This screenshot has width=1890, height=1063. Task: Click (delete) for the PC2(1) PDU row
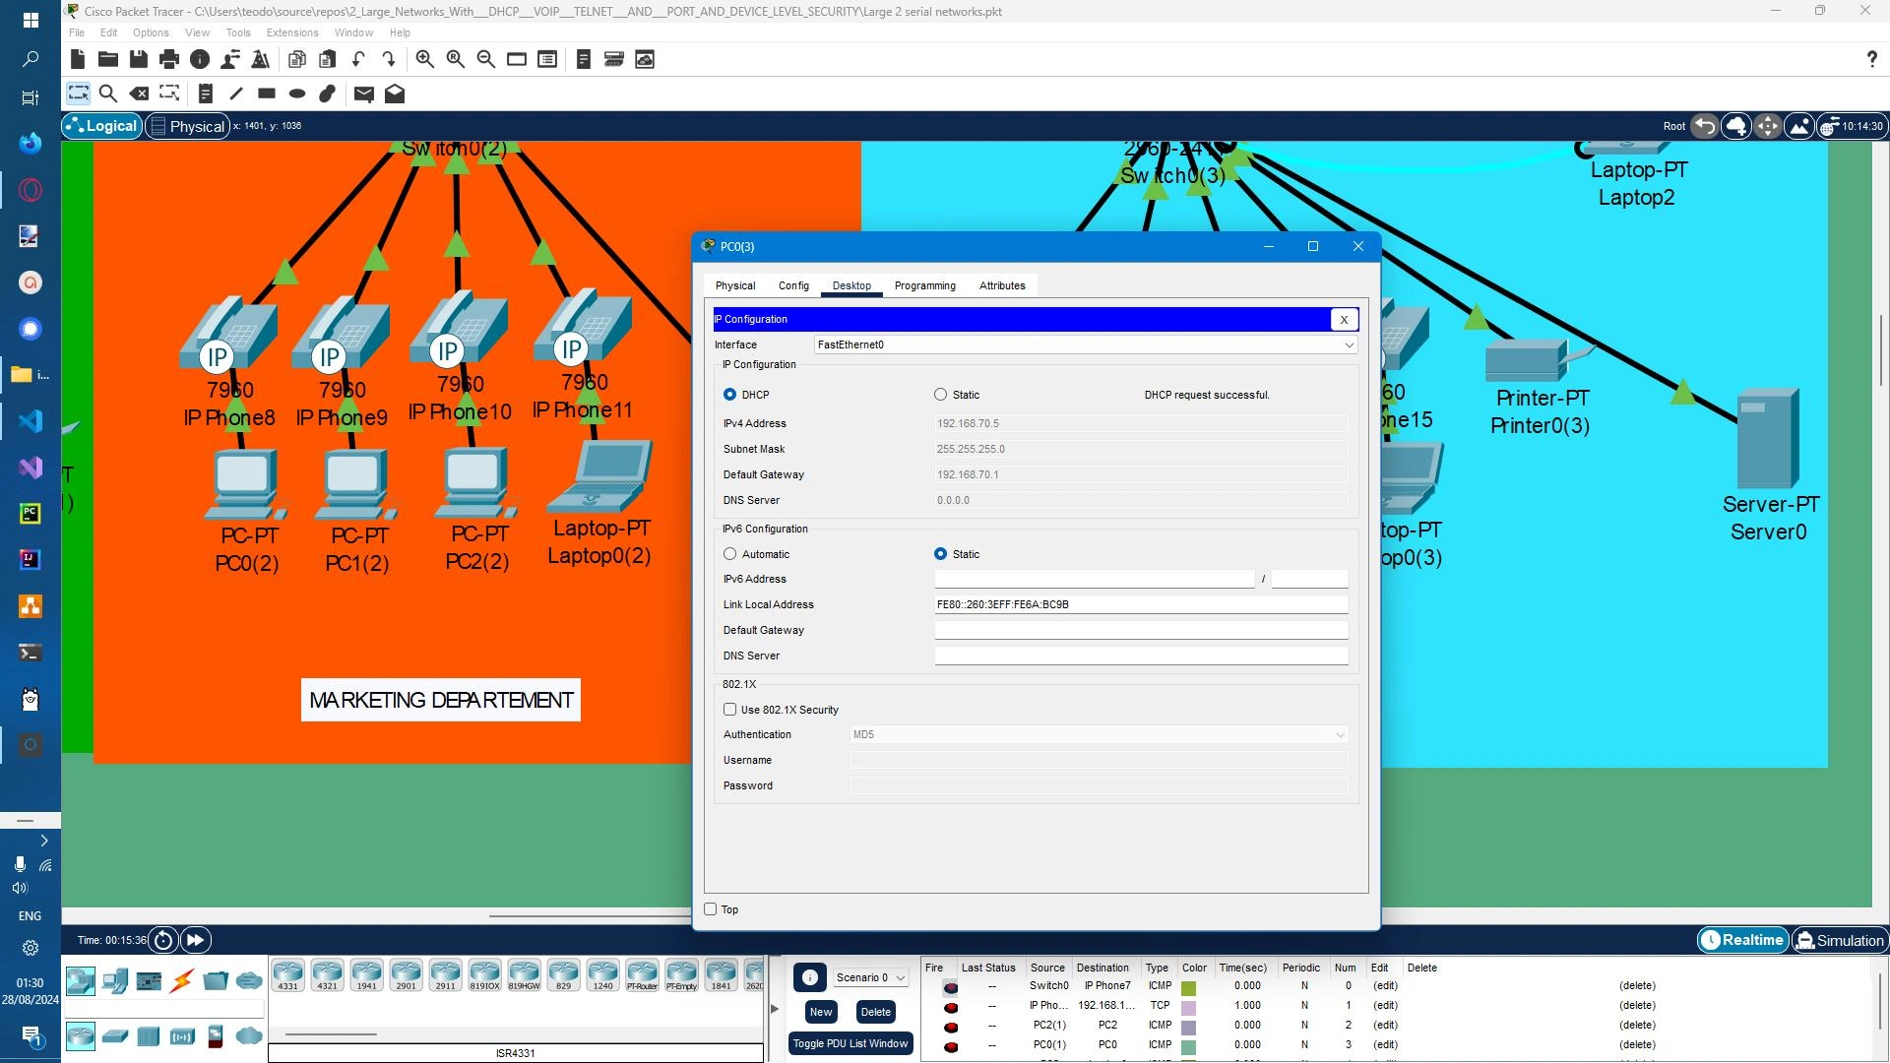pos(1637,1025)
